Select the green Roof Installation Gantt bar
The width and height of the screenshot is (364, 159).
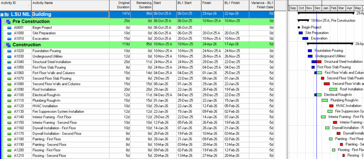[333, 89]
